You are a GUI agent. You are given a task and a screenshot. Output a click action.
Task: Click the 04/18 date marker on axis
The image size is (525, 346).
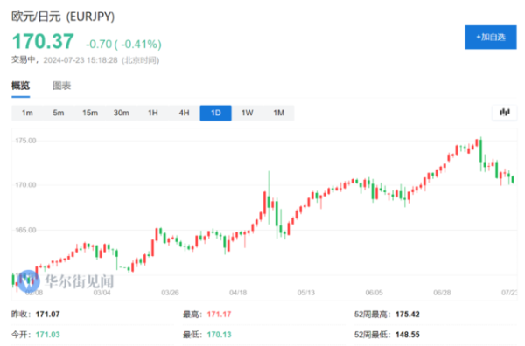click(238, 293)
